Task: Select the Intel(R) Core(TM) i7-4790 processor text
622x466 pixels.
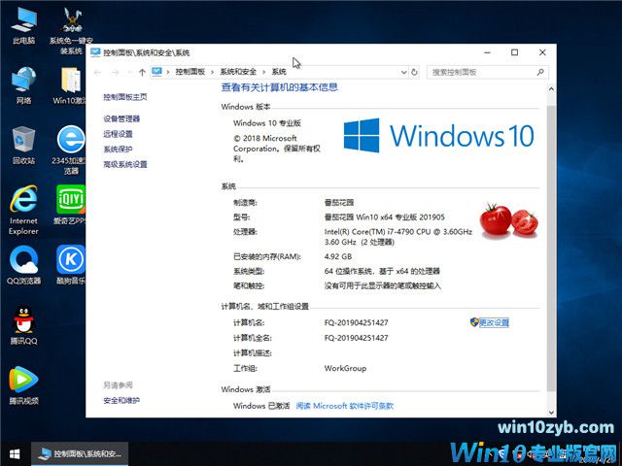Action: click(398, 237)
